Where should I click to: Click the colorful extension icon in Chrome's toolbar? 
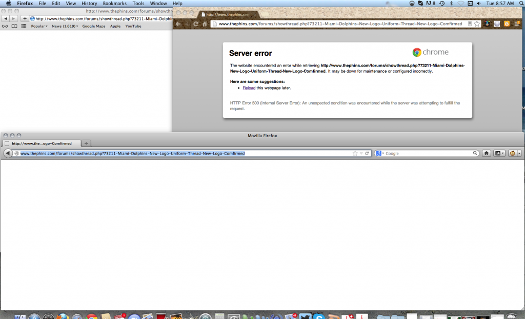(487, 24)
